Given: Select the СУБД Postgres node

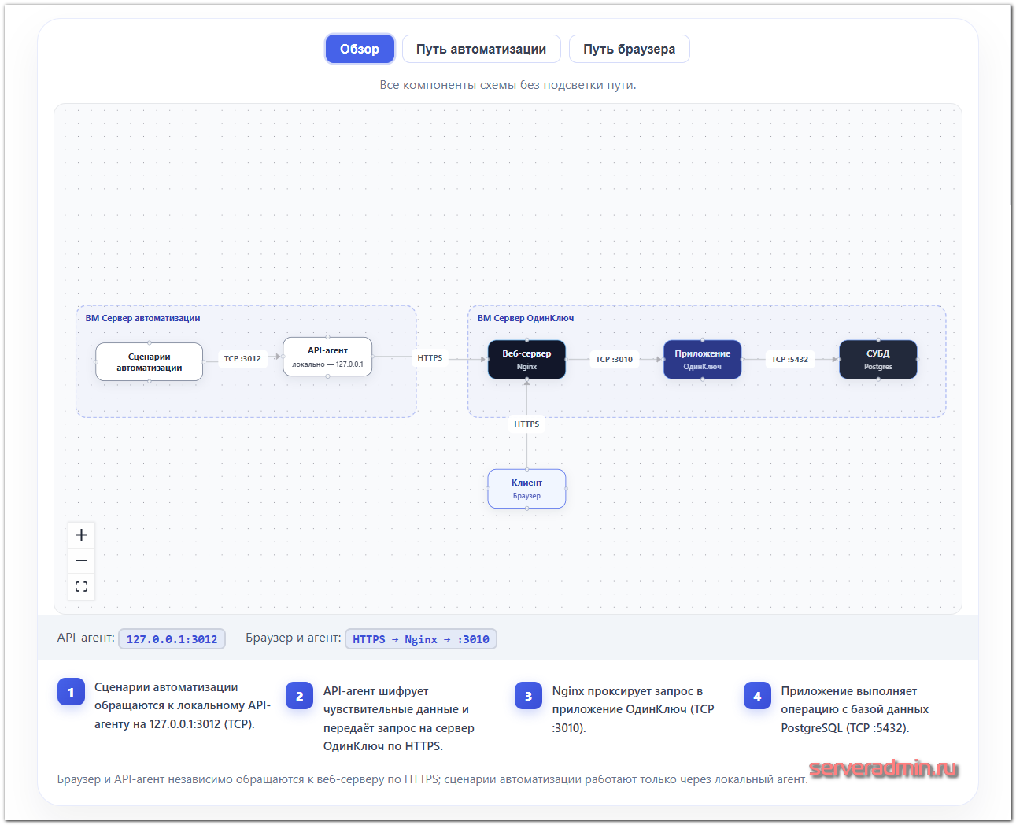Looking at the screenshot, I should click(x=877, y=359).
